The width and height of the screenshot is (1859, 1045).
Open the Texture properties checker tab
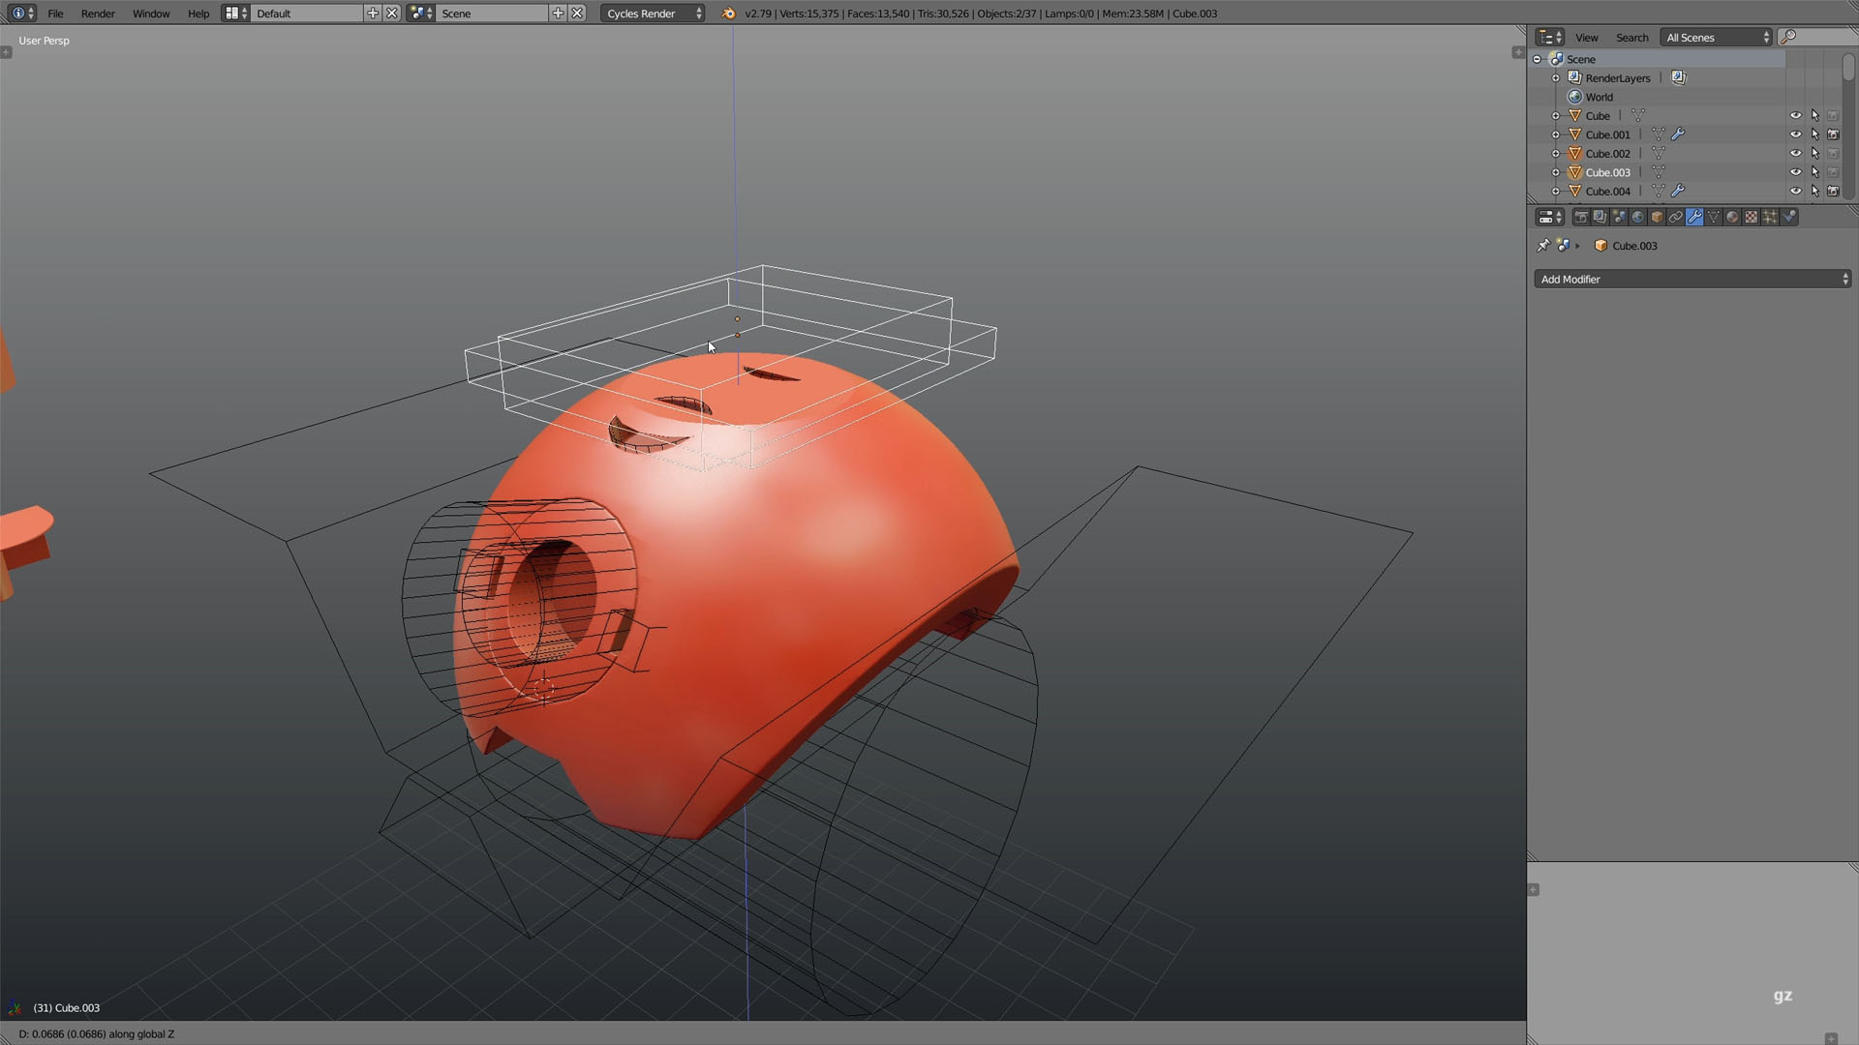pyautogui.click(x=1752, y=217)
